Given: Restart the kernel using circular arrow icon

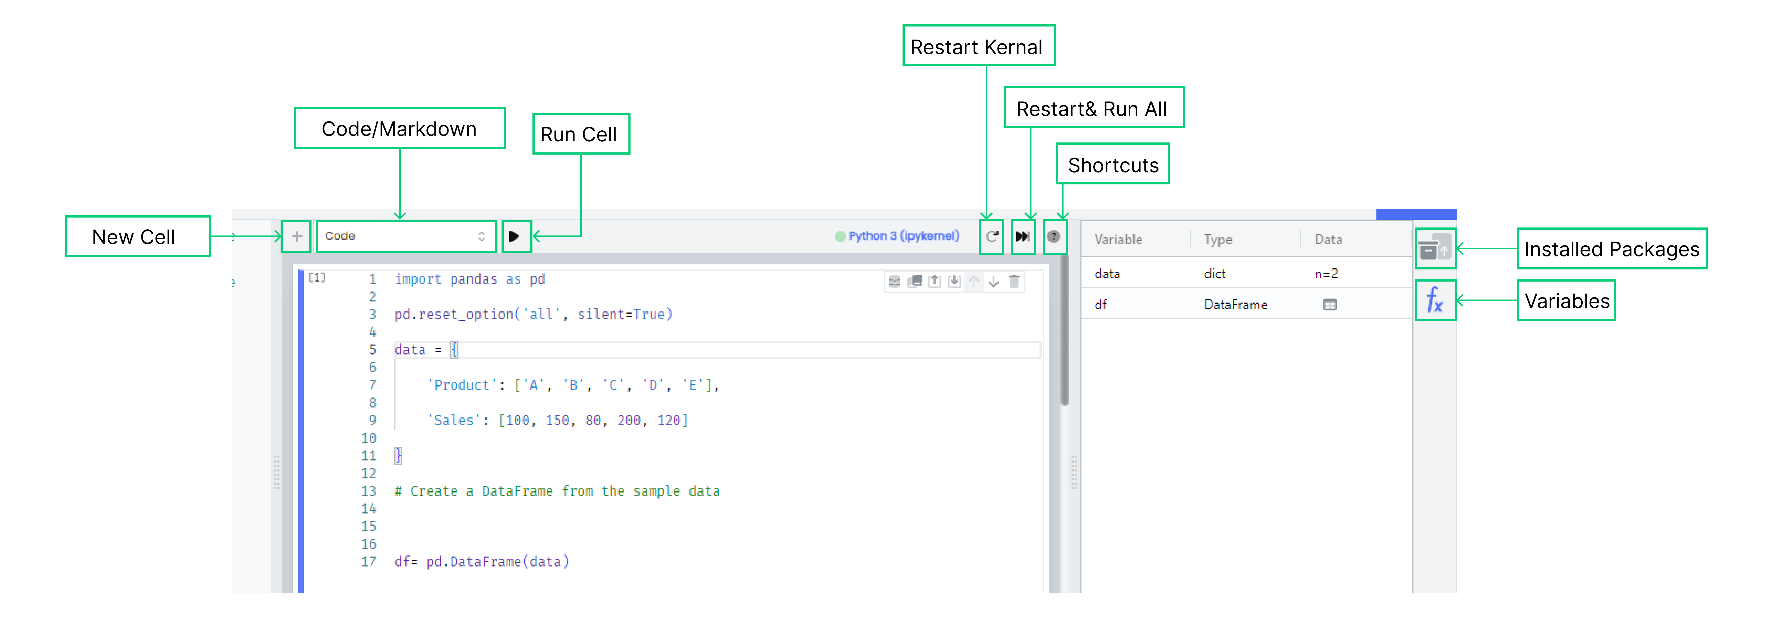Looking at the screenshot, I should coord(992,236).
